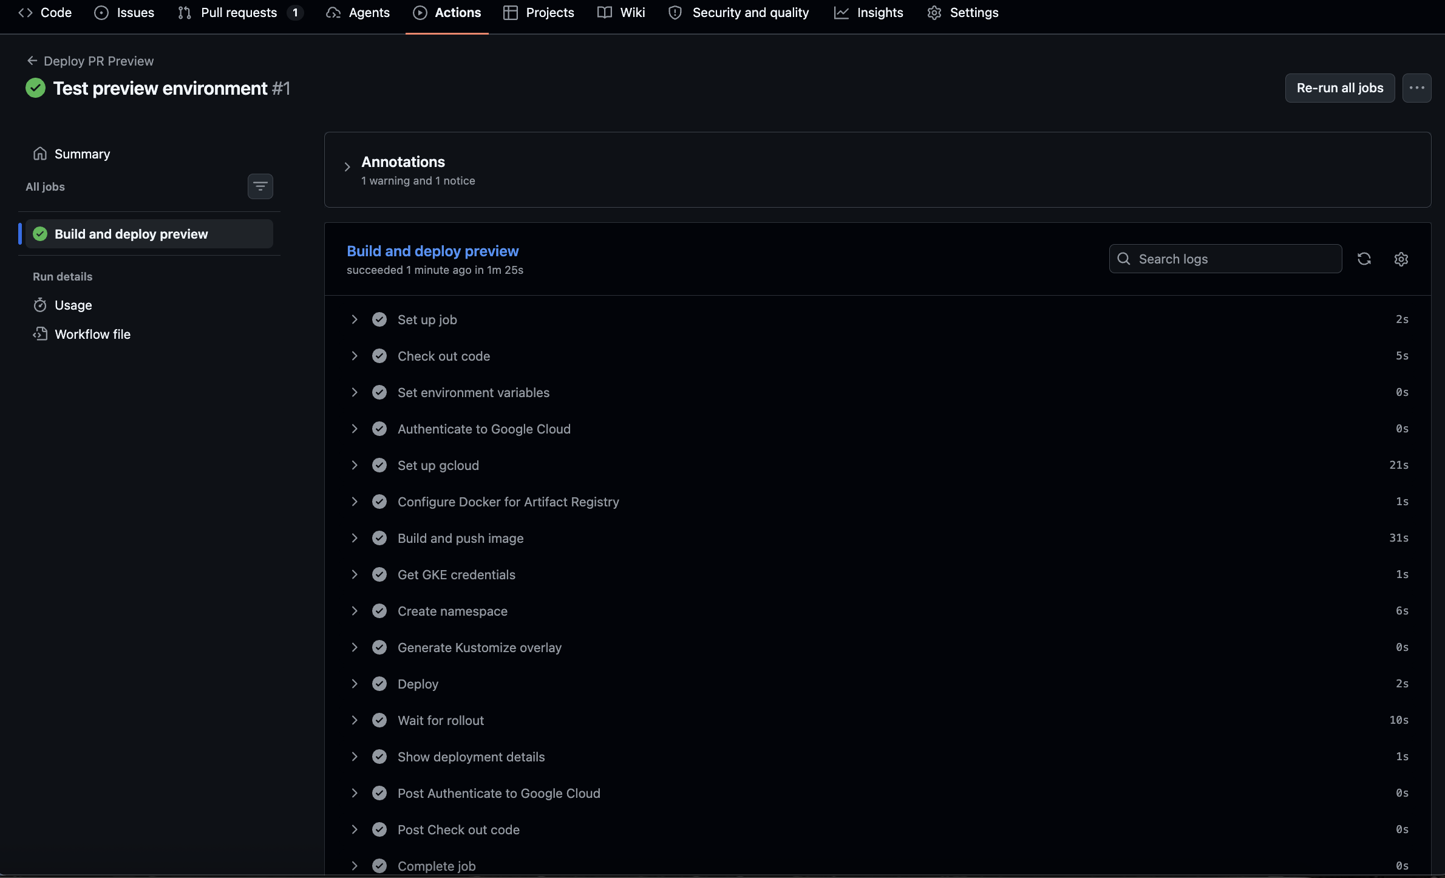1445x878 pixels.
Task: Select Build and deploy preview job in sidebar
Action: tap(149, 234)
